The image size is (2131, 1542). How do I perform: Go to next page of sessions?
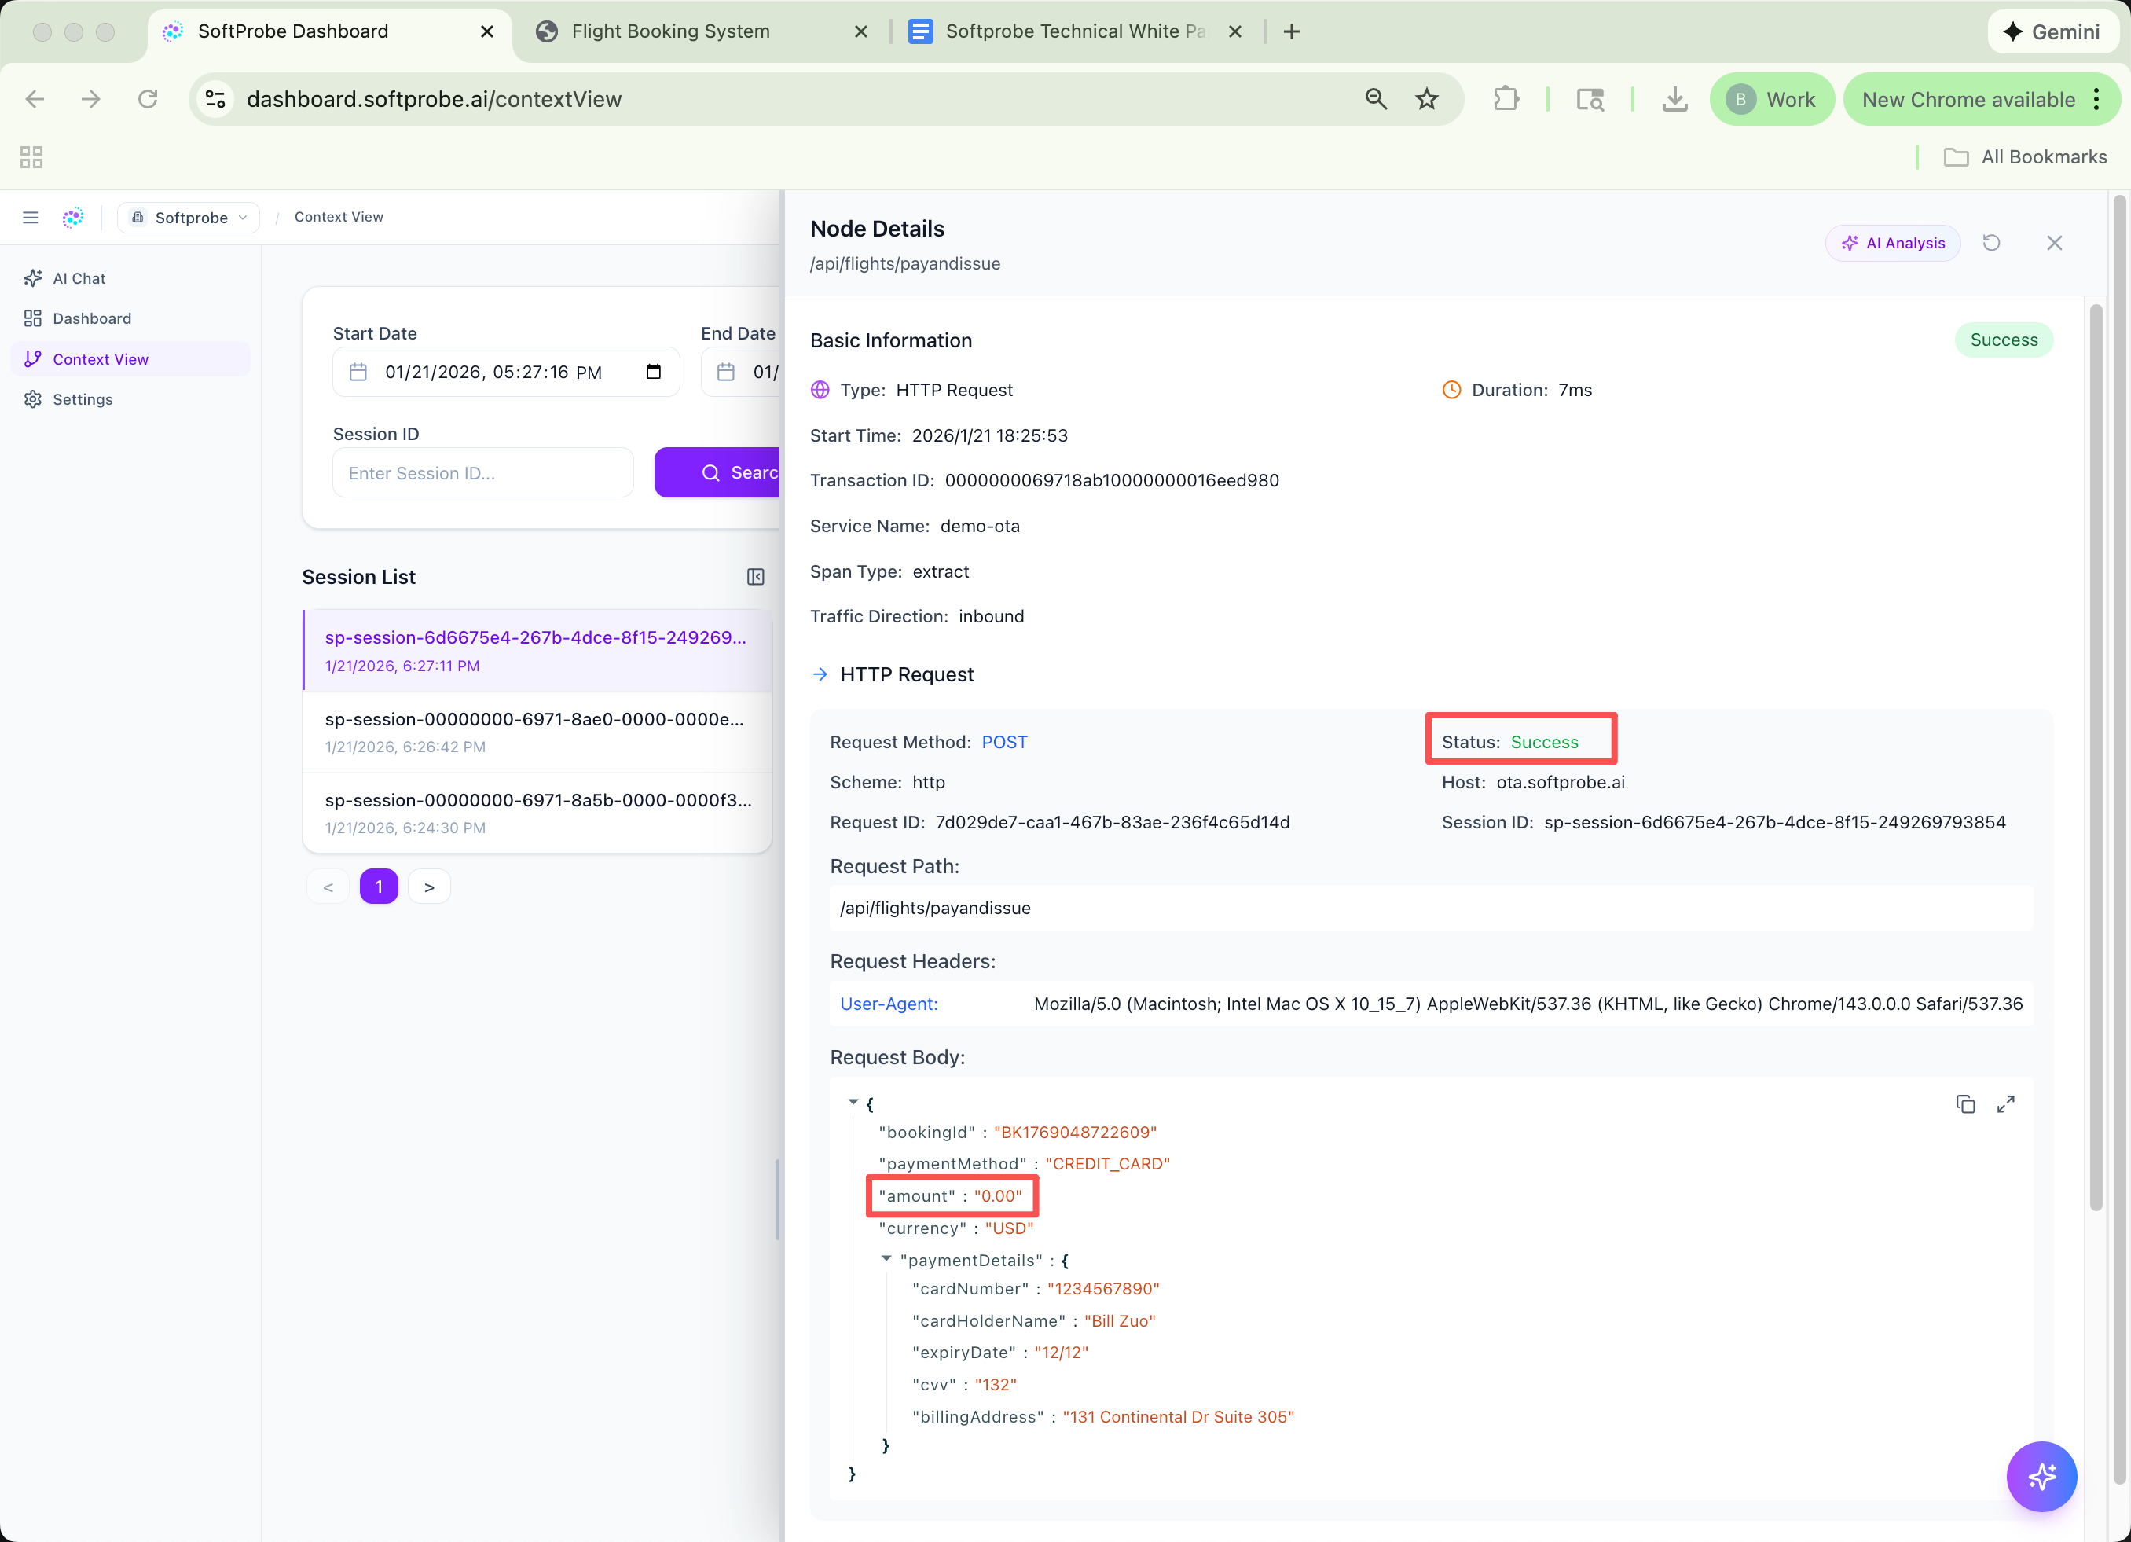pyautogui.click(x=429, y=887)
